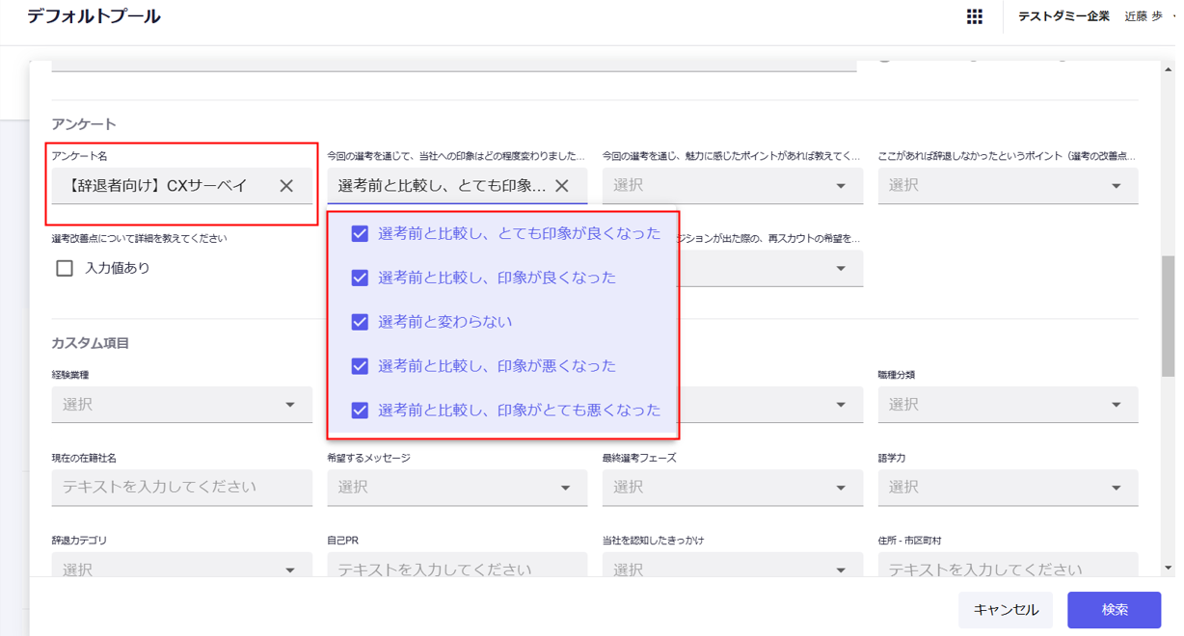Toggle 選考前と比較し、印象がとても悪くなった checkbox
Image resolution: width=1184 pixels, height=636 pixels.
[360, 411]
